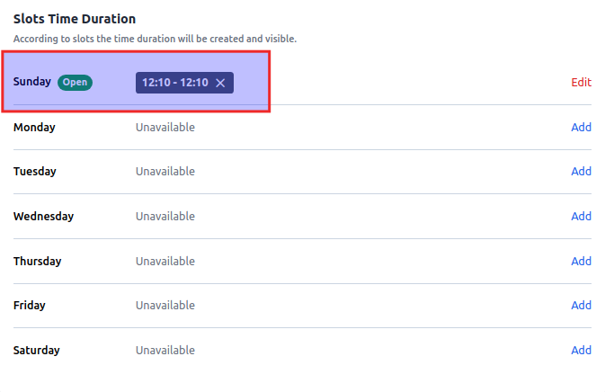Screen dimensions: 605x392
Task: Click Unavailable text in the Tuesday row
Action: (x=165, y=171)
